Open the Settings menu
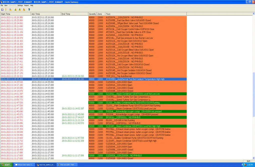255x167 pixels. pos(20,5)
